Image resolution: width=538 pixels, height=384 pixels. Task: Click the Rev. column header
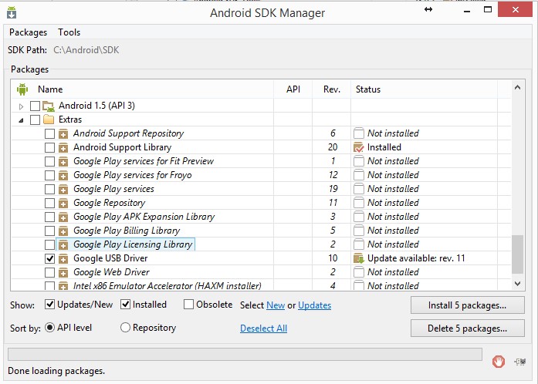point(332,89)
